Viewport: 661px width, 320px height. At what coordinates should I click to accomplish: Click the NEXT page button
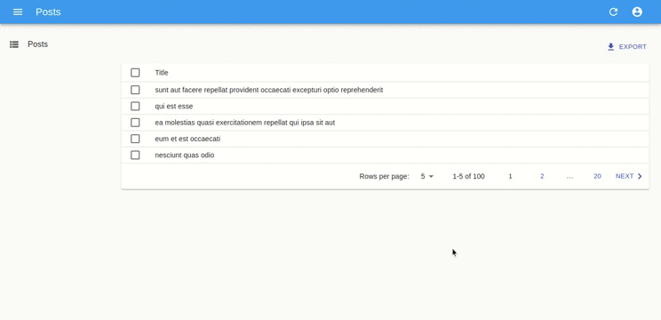[x=629, y=176]
